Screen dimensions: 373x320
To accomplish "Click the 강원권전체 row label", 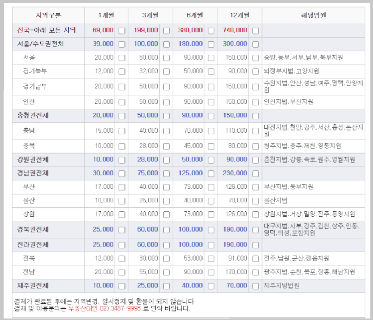I will [33, 160].
